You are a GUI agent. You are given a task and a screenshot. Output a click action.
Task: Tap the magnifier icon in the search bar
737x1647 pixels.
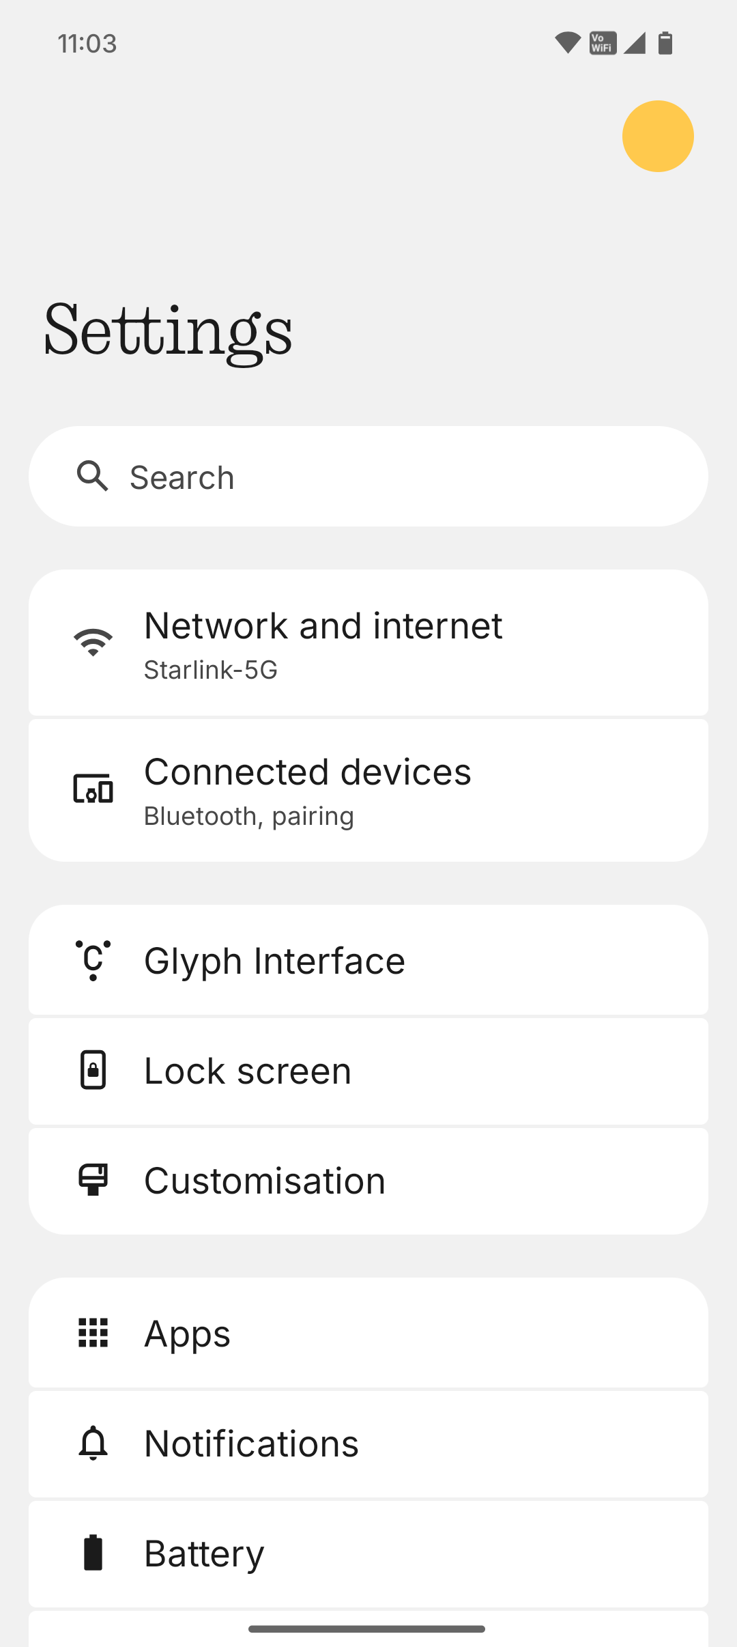click(x=93, y=476)
